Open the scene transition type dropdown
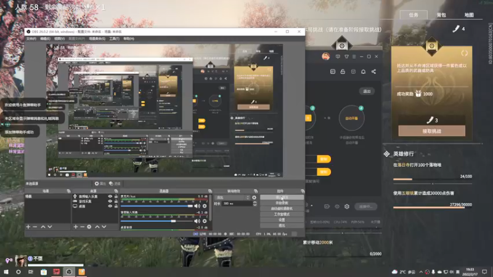 tap(232, 198)
